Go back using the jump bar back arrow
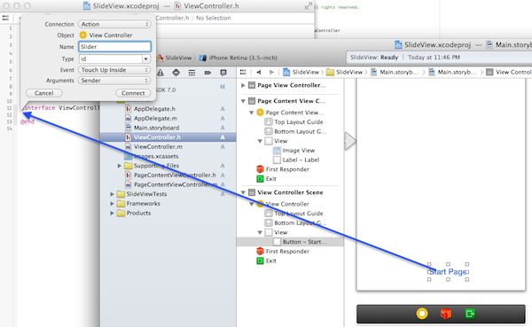 259,72
